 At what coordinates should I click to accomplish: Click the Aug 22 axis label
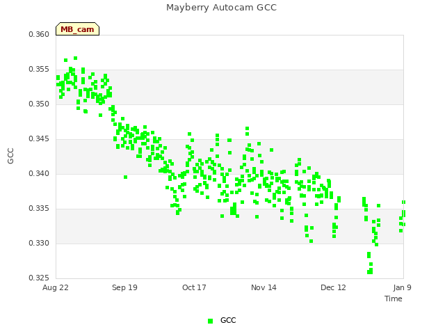pyautogui.click(x=56, y=287)
